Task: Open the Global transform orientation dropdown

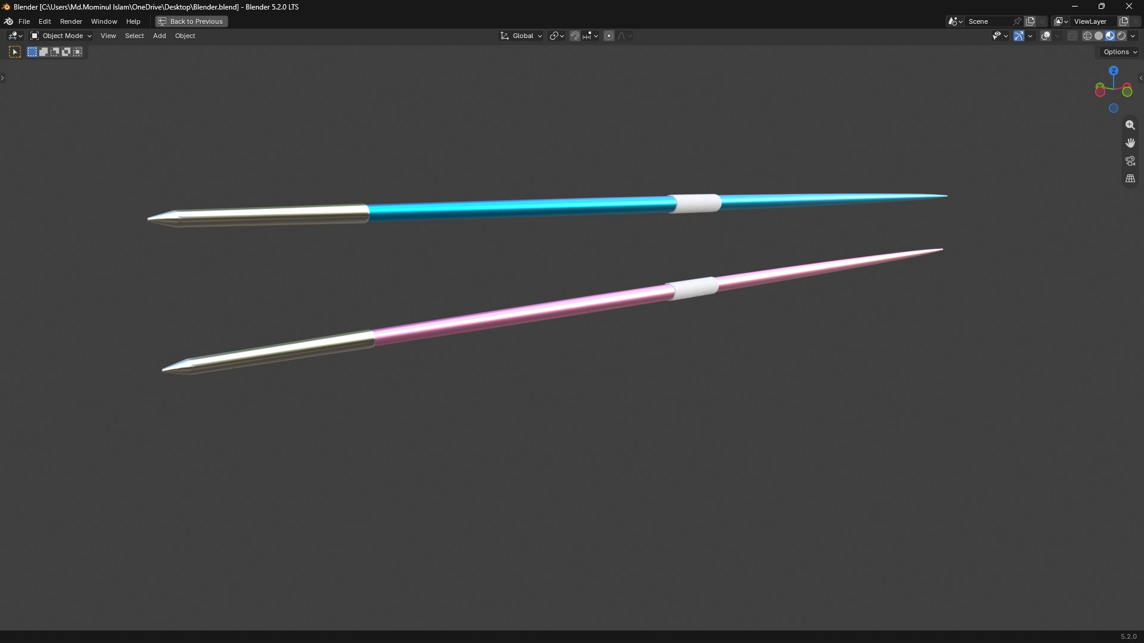Action: [x=521, y=36]
